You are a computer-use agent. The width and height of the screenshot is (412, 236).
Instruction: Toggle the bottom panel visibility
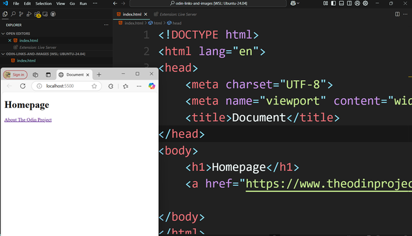[x=341, y=3]
